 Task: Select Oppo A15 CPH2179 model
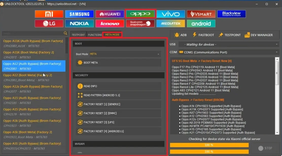(34, 112)
